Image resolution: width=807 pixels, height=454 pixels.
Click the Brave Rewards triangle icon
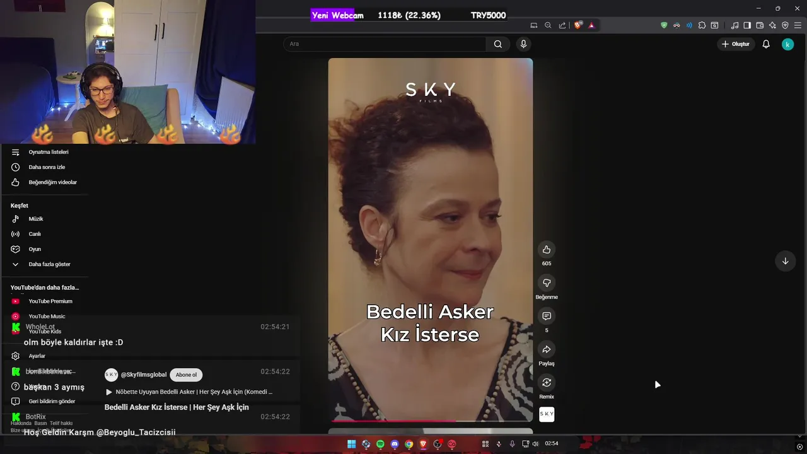click(591, 25)
